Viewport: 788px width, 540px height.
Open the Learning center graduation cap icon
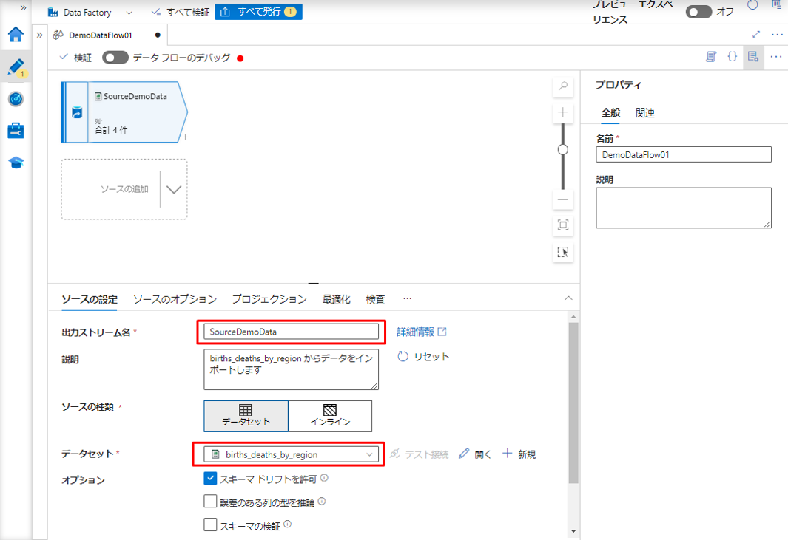pos(16,163)
